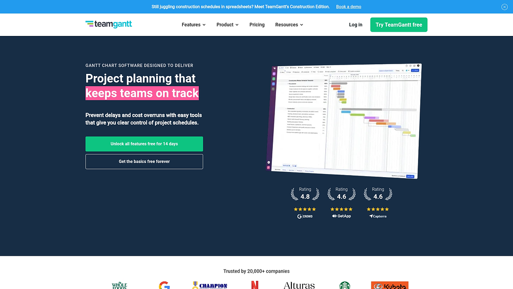Image resolution: width=513 pixels, height=289 pixels.
Task: Click the 'Project planning that' headline
Action: (141, 79)
